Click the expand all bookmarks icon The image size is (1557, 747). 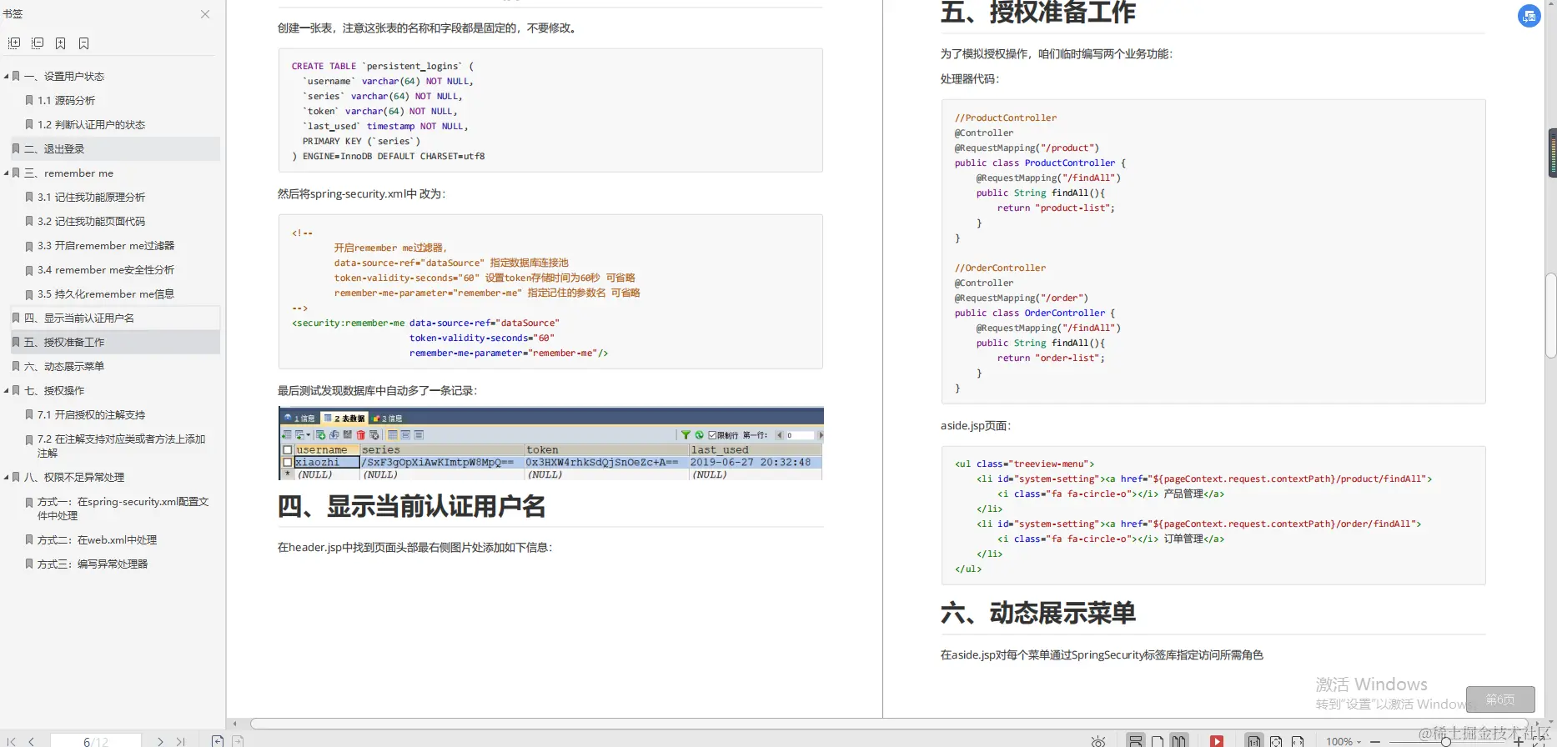14,43
